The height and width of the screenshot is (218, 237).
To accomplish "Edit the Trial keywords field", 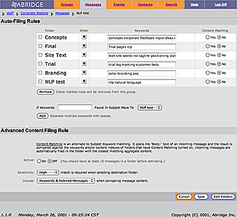I will point(142,65).
